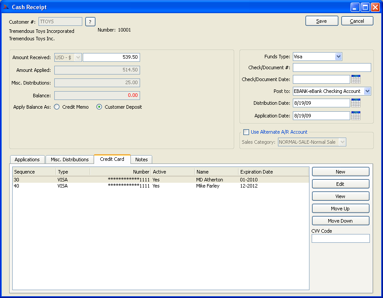
Task: Switch to the Misc. Distributions tab
Action: tap(70, 160)
